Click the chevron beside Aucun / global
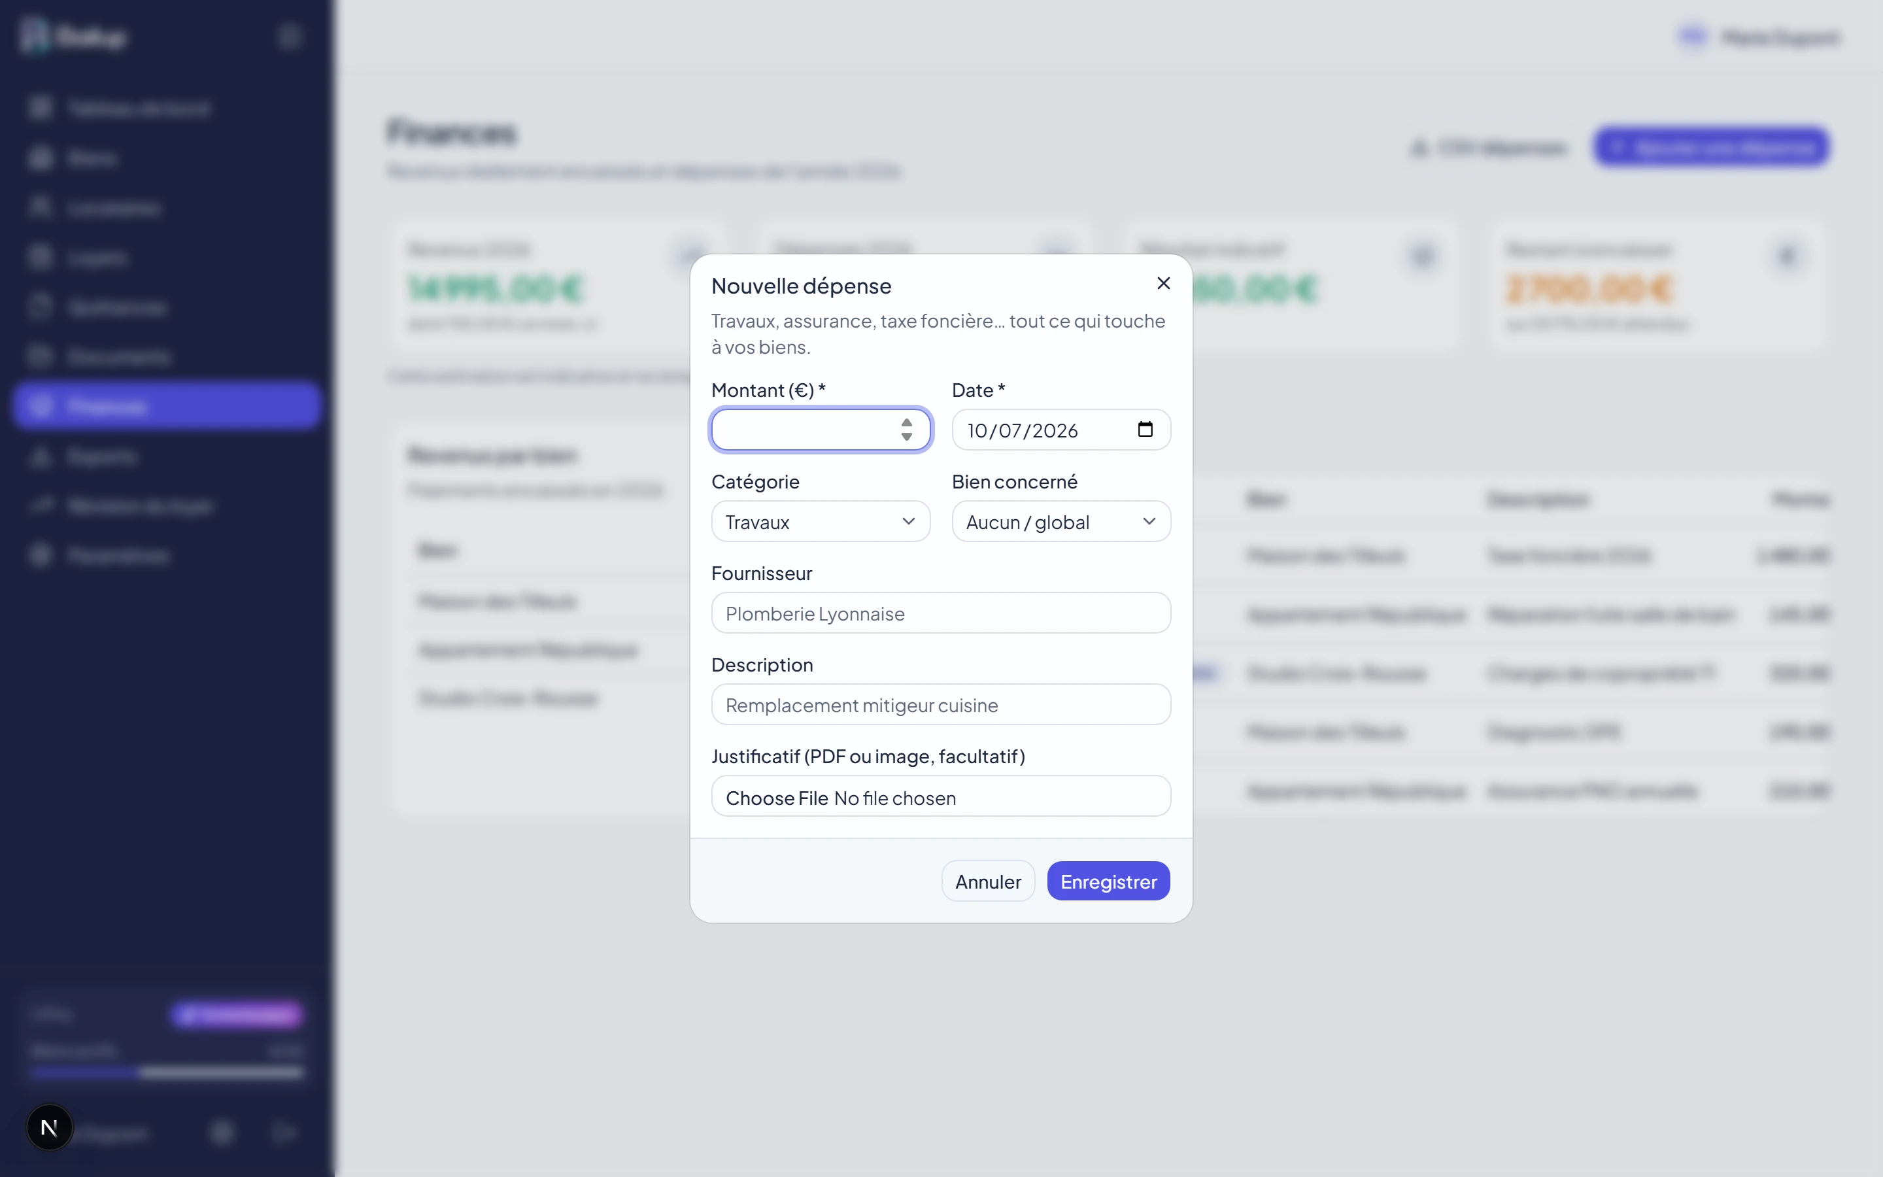The image size is (1883, 1177). [x=1149, y=522]
